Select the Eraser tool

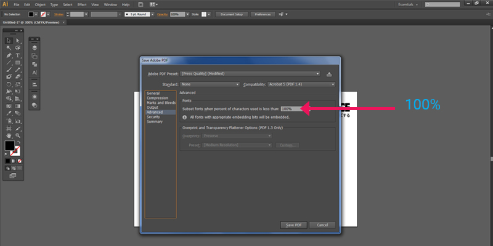click(18, 77)
